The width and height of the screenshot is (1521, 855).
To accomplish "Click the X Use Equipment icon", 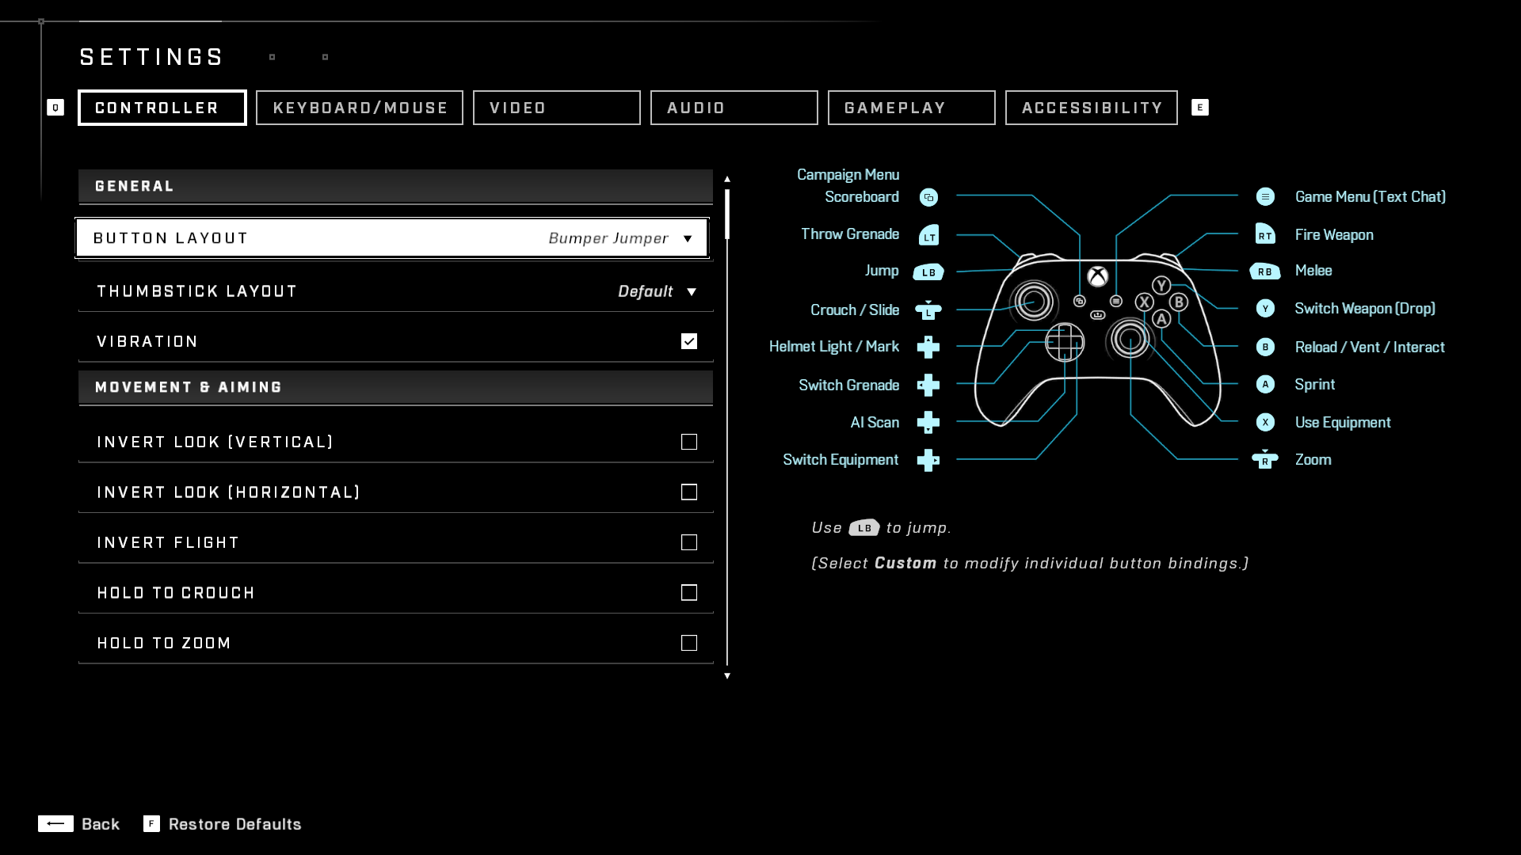I will click(x=1265, y=422).
